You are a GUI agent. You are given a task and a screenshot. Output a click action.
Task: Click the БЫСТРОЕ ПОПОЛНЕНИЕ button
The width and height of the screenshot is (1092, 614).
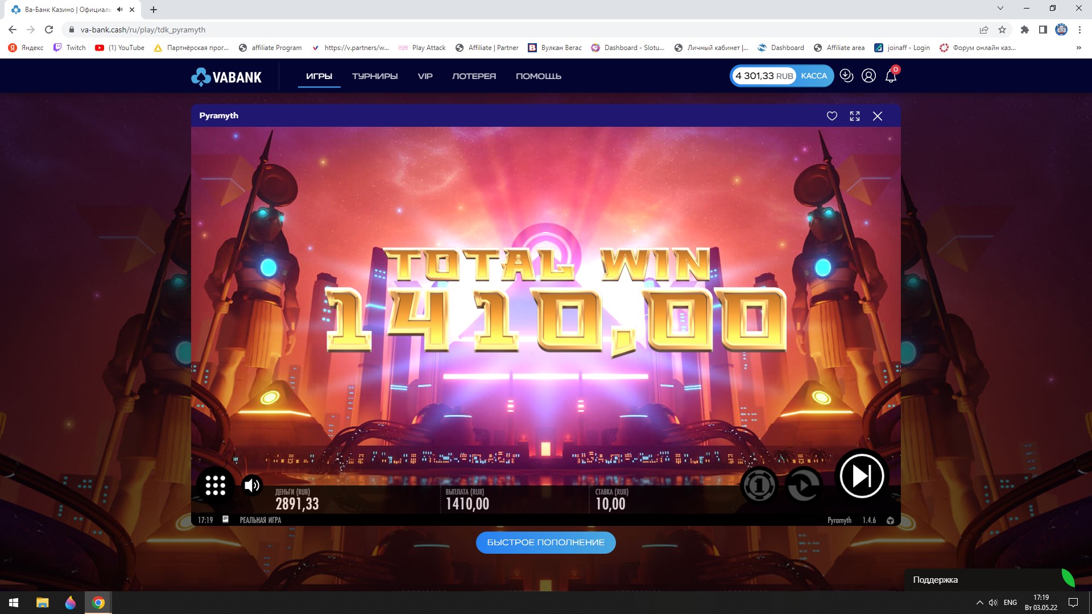click(545, 542)
